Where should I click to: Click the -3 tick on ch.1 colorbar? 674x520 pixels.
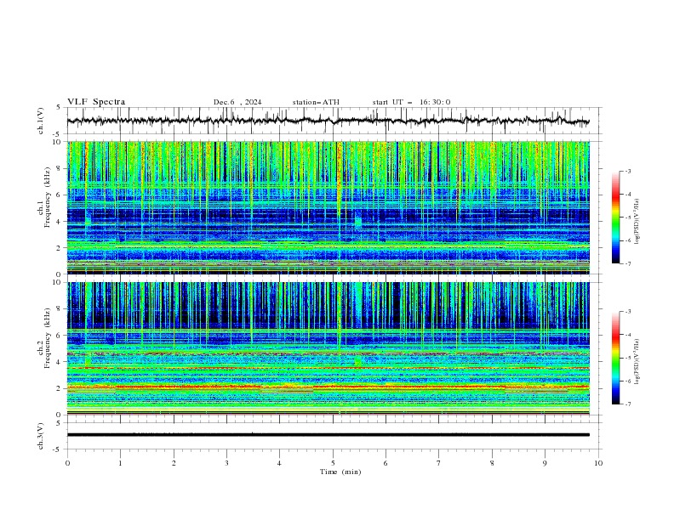coord(627,171)
